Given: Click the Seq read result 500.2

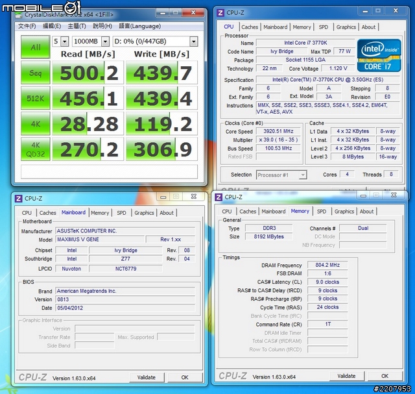Looking at the screenshot, I should pos(88,73).
